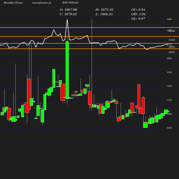Click the "OC: 0.34" reading
The image size is (179, 179).
click(138, 10)
